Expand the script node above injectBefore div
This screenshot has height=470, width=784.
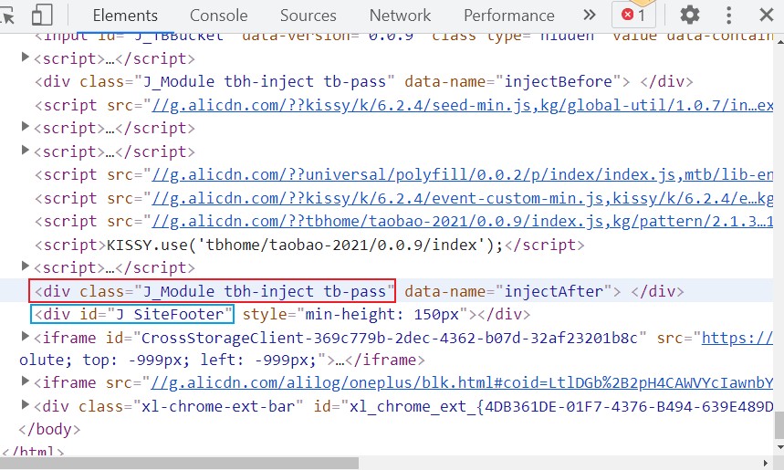pos(25,57)
